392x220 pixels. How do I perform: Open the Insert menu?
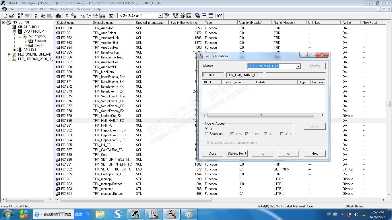[x=32, y=9]
